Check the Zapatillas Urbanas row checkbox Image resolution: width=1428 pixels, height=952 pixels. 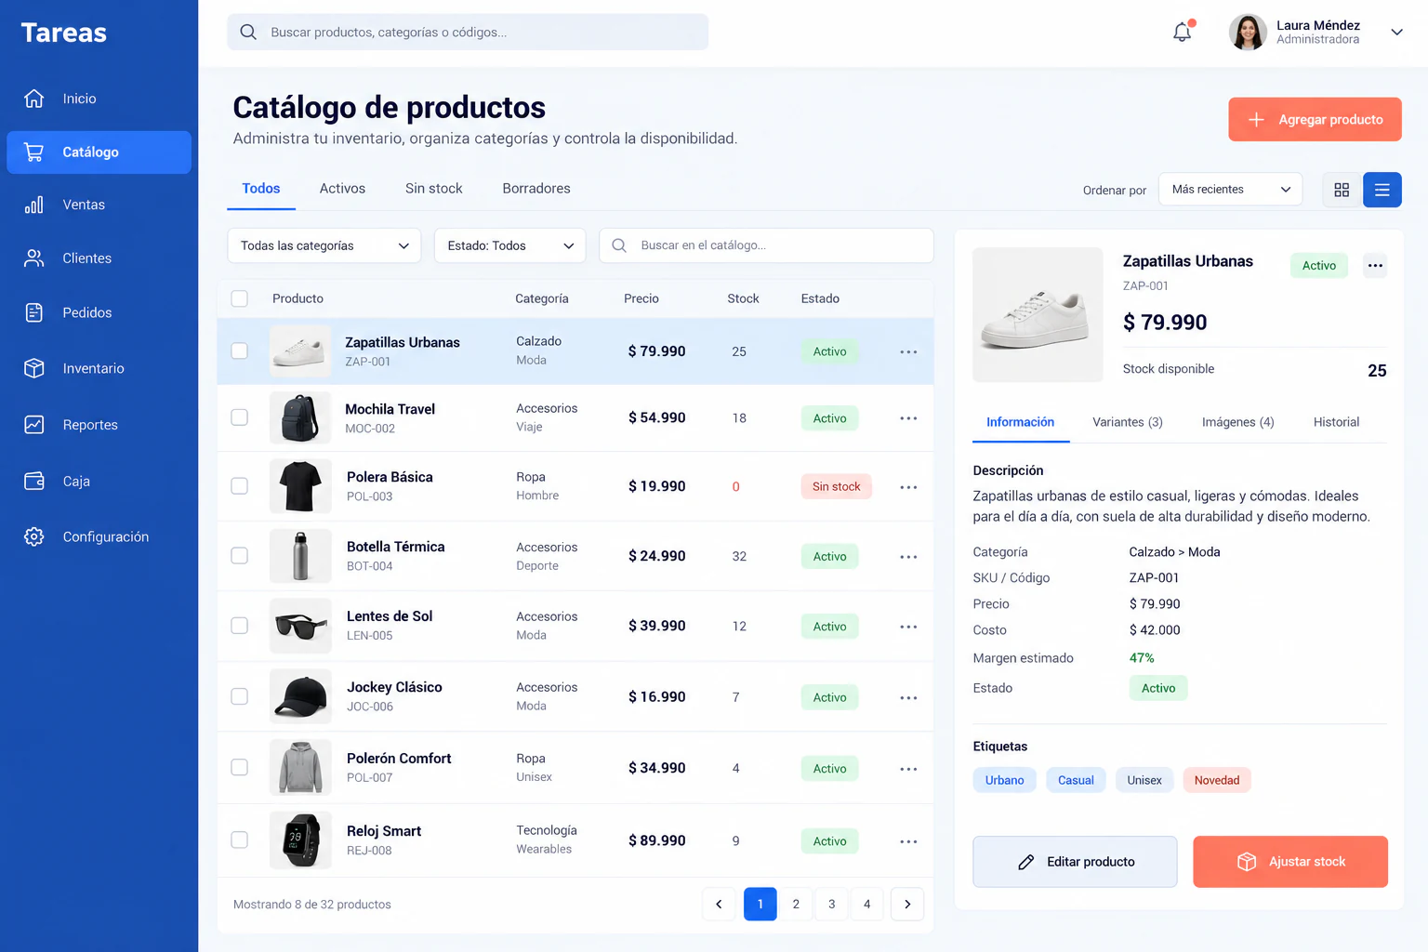pyautogui.click(x=240, y=351)
